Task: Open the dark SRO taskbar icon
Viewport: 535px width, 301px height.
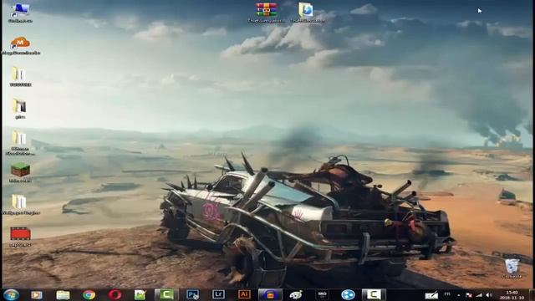Action: tap(322, 295)
